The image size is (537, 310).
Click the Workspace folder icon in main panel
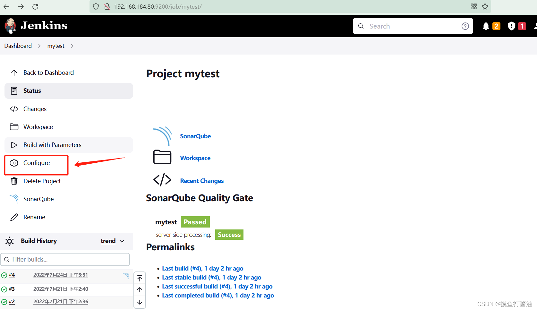[x=162, y=157]
